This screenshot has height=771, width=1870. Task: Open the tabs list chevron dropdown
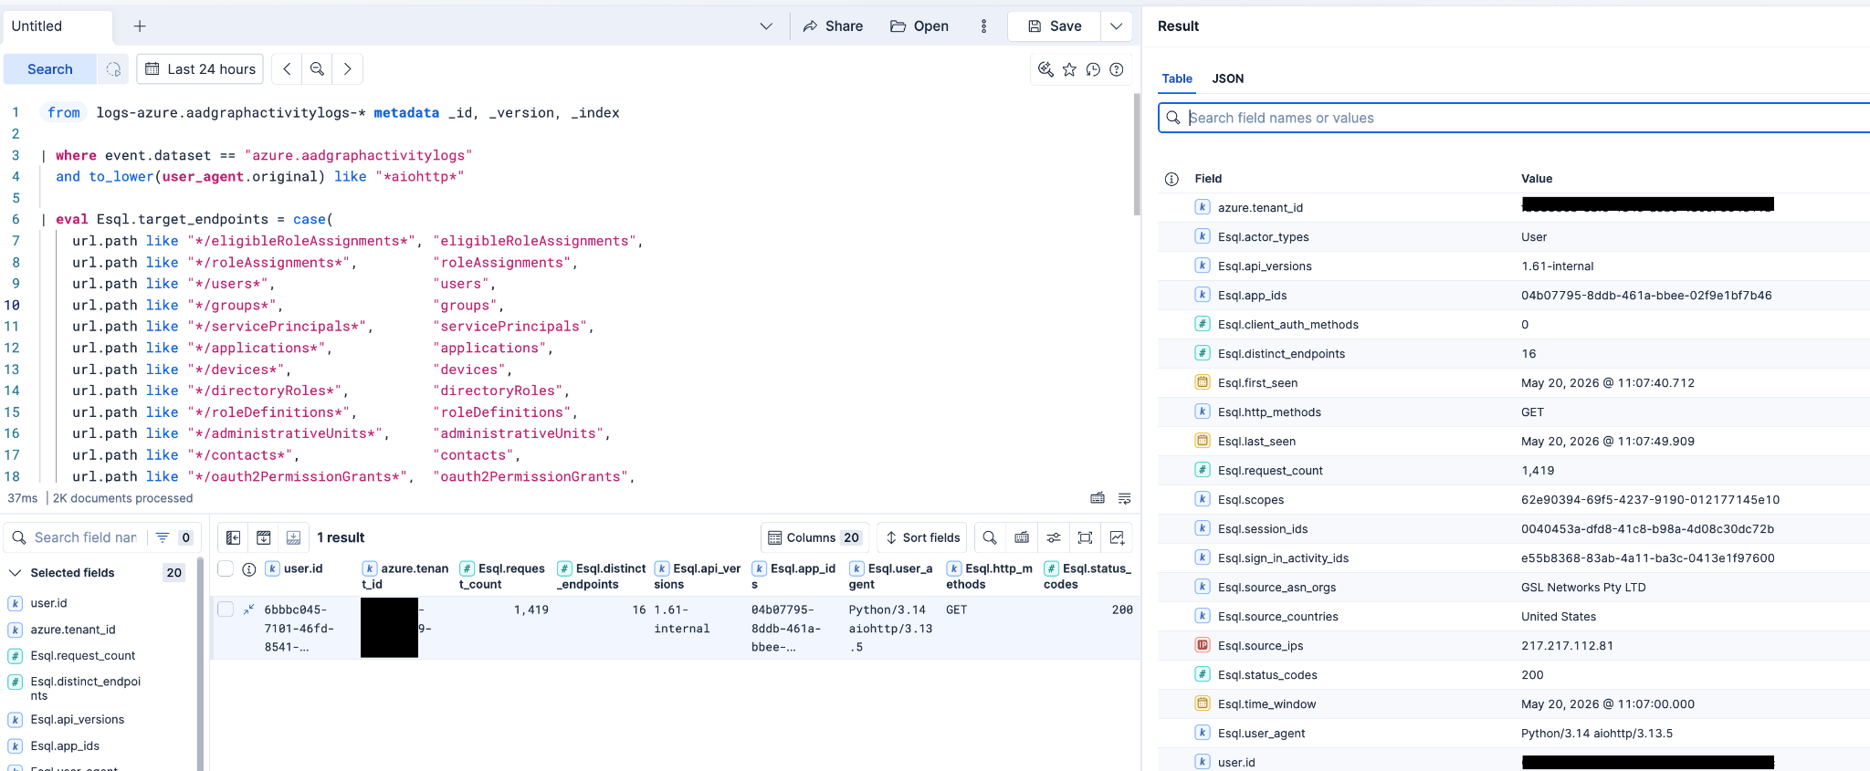coord(766,26)
